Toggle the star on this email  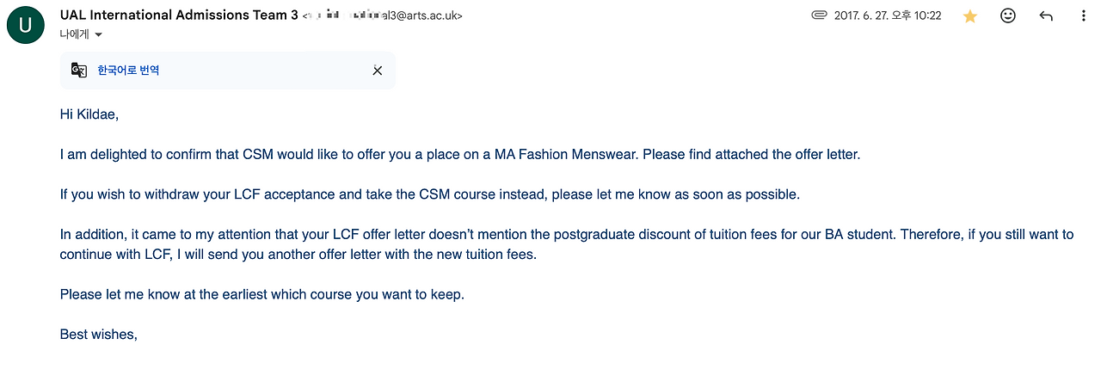coord(970,15)
